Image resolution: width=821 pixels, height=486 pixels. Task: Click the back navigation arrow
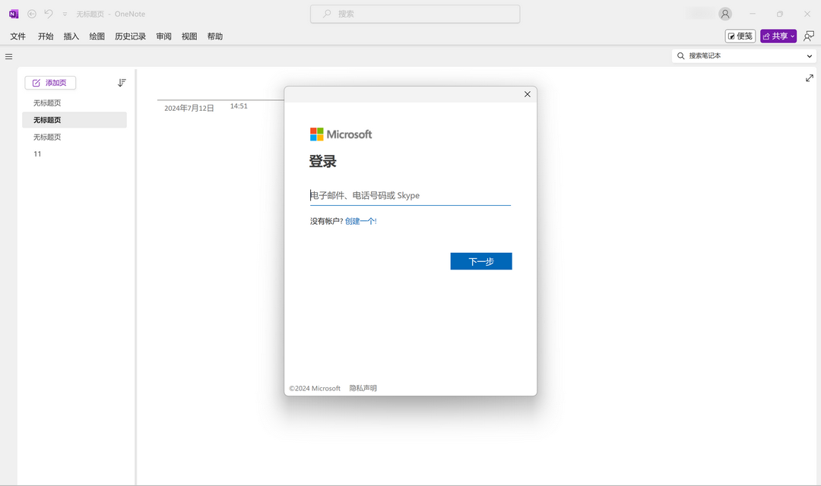31,13
